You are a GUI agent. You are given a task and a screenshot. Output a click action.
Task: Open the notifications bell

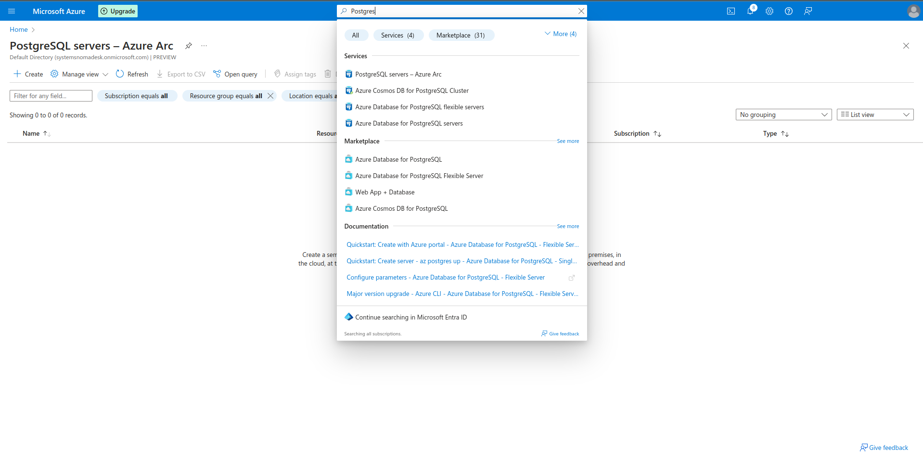pos(750,11)
